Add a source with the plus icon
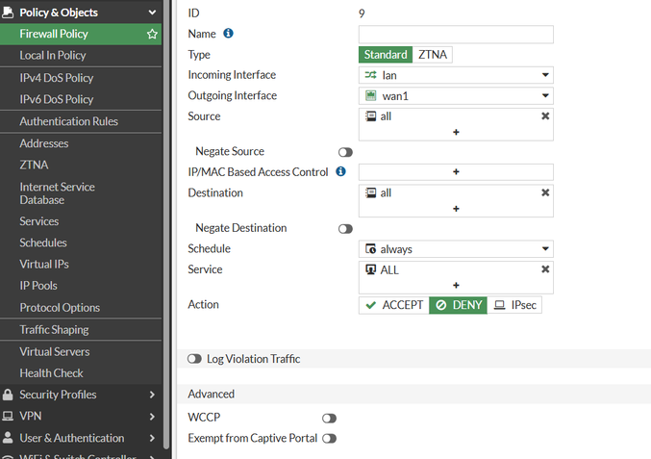Screen dimensions: 651x459 (x=456, y=132)
